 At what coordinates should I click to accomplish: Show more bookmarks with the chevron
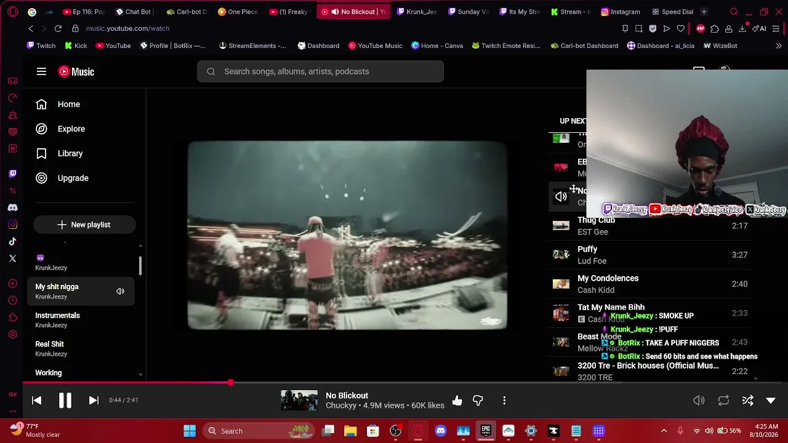coord(778,46)
